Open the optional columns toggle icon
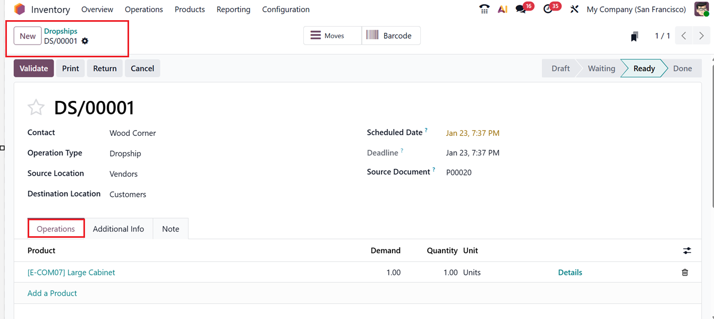714x319 pixels. pyautogui.click(x=687, y=250)
